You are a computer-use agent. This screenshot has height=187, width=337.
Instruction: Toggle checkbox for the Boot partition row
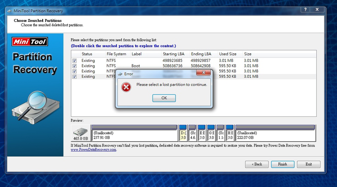tap(74, 66)
